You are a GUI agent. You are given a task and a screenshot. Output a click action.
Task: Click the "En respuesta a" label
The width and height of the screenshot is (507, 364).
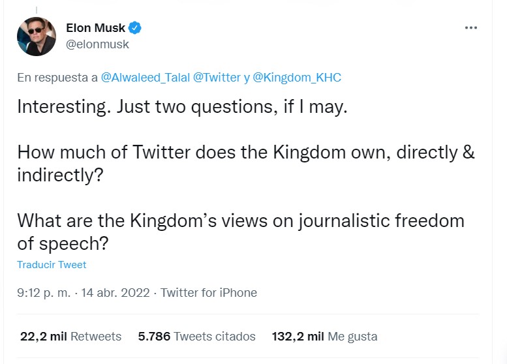(x=57, y=78)
